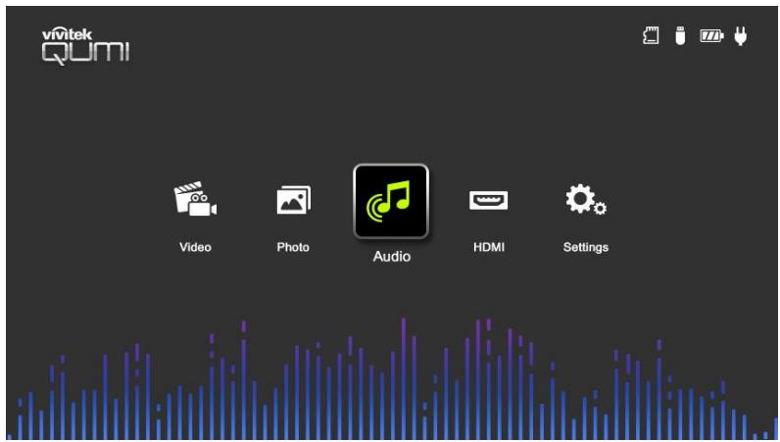Select the Photo gallery icon
The image size is (780, 442).
click(x=294, y=200)
